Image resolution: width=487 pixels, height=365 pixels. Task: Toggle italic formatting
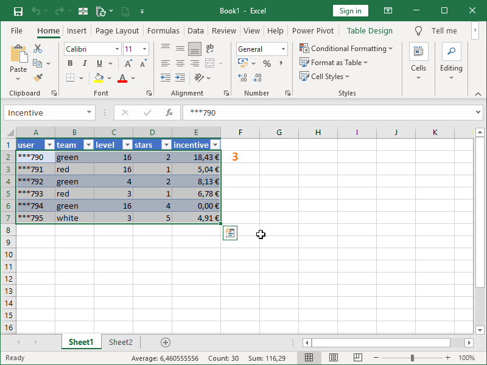coord(85,63)
